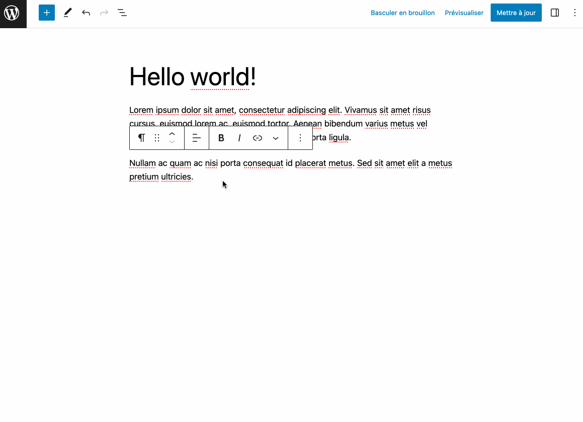This screenshot has height=422, width=583.
Task: Open block options three-dot menu
Action: click(x=300, y=138)
